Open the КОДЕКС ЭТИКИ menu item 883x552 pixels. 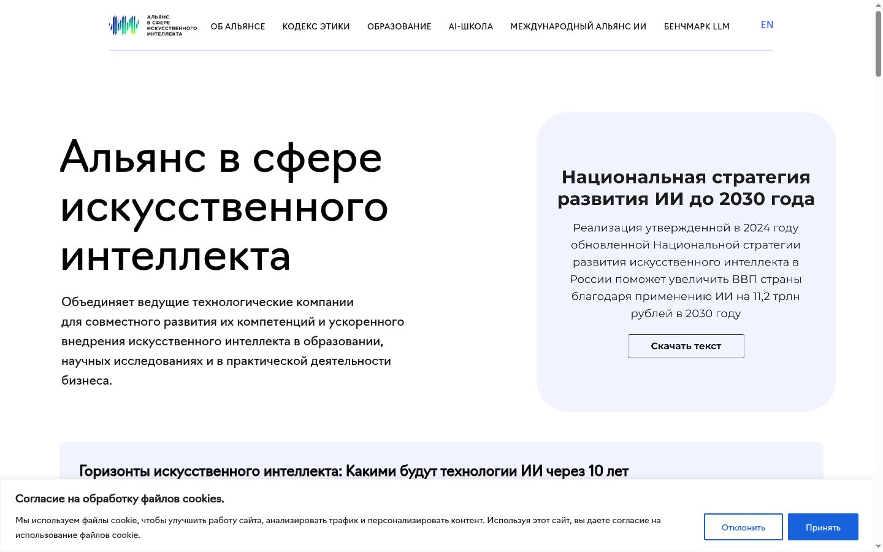316,26
